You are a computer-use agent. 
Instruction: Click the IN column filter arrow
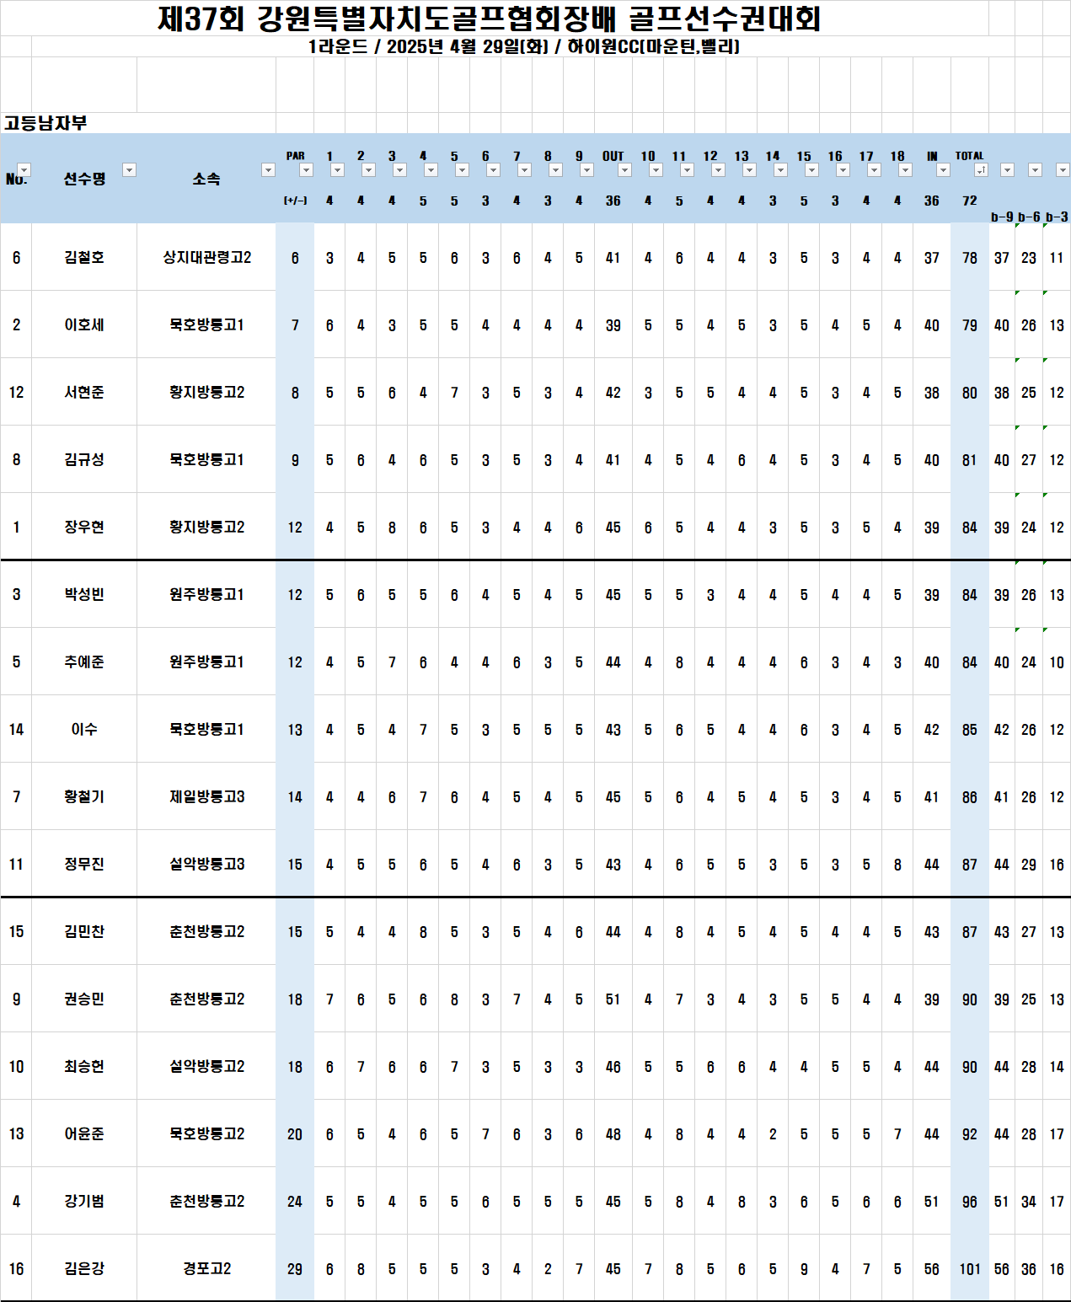(x=944, y=170)
